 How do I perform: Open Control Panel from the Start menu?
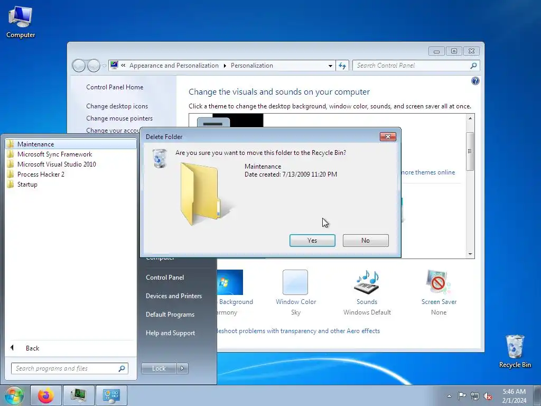click(x=165, y=277)
